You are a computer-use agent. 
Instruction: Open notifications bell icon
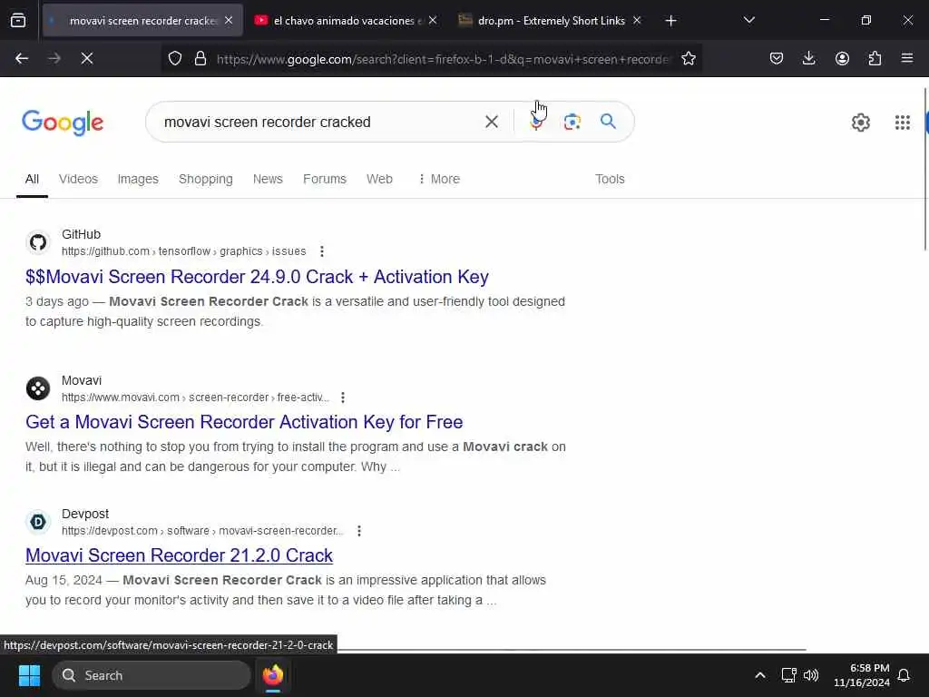pyautogui.click(x=904, y=675)
